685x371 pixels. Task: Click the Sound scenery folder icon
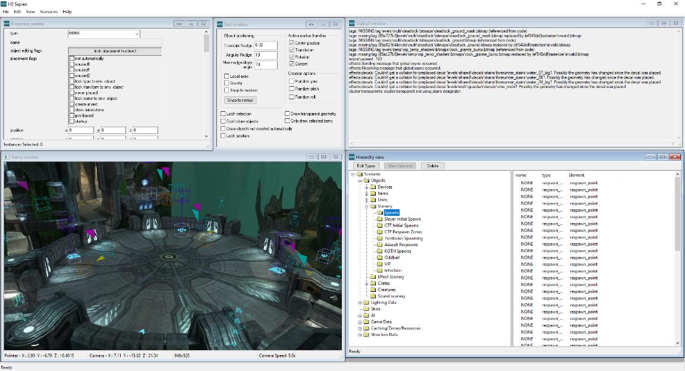click(x=373, y=296)
